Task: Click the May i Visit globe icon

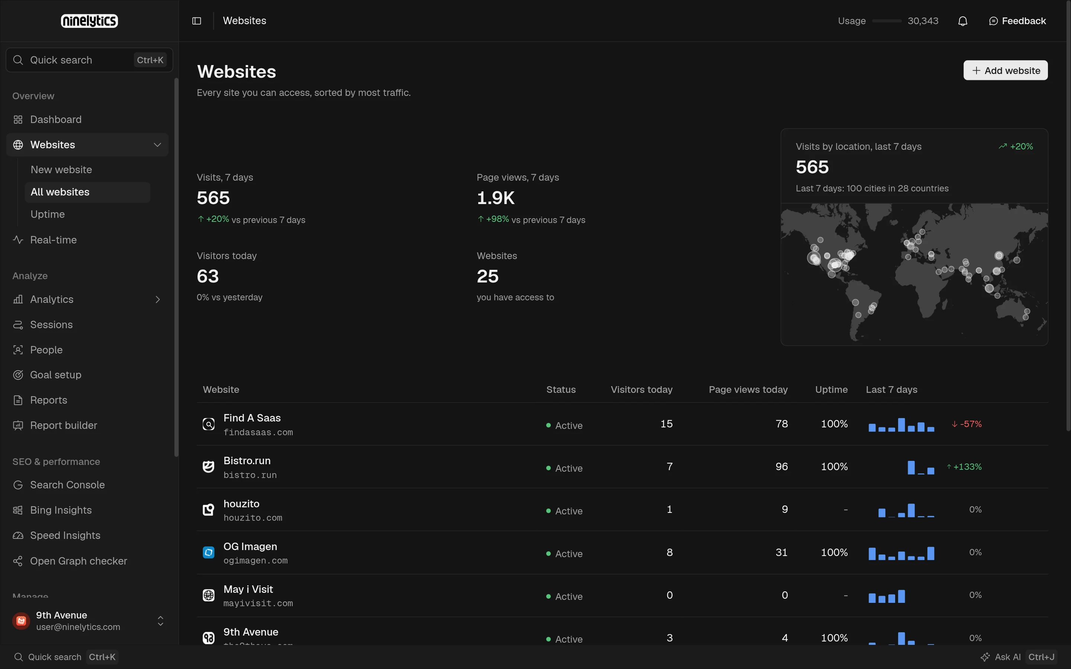Action: coord(209,595)
